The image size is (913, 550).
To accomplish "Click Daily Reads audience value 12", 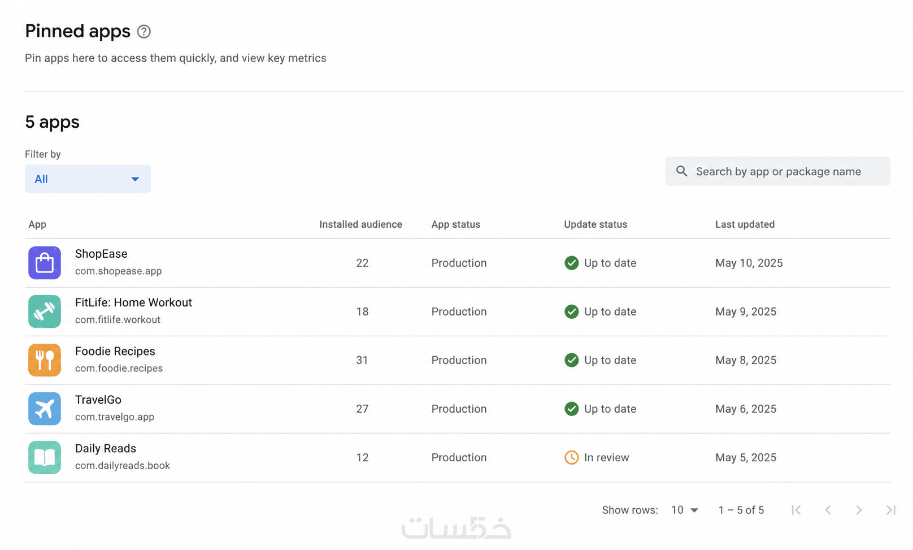I will (x=362, y=457).
